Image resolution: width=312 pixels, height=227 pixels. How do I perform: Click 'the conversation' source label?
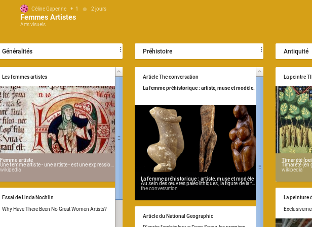[x=159, y=188]
